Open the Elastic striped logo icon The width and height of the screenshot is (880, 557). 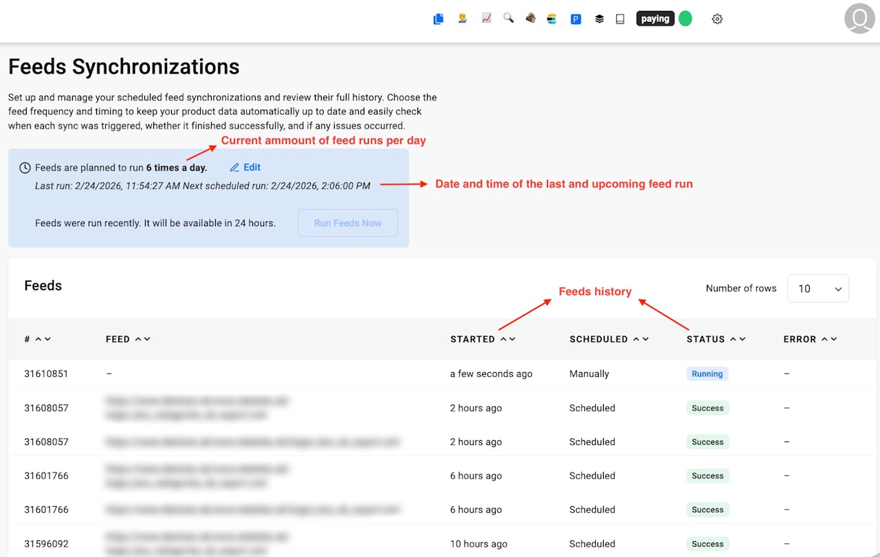[551, 19]
